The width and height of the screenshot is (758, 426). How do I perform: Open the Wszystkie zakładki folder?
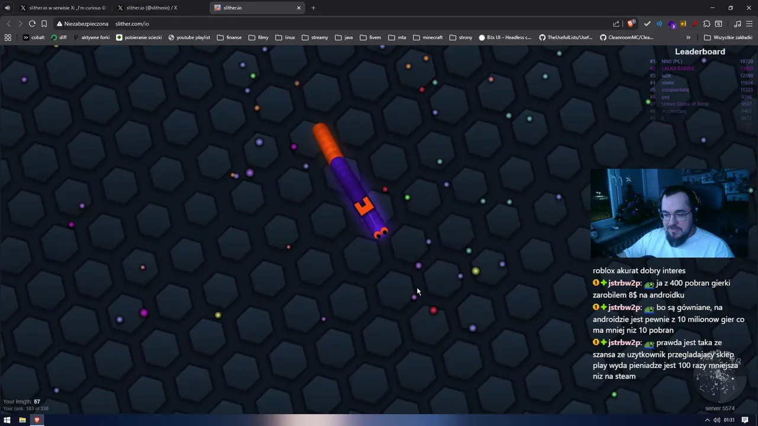(x=728, y=37)
